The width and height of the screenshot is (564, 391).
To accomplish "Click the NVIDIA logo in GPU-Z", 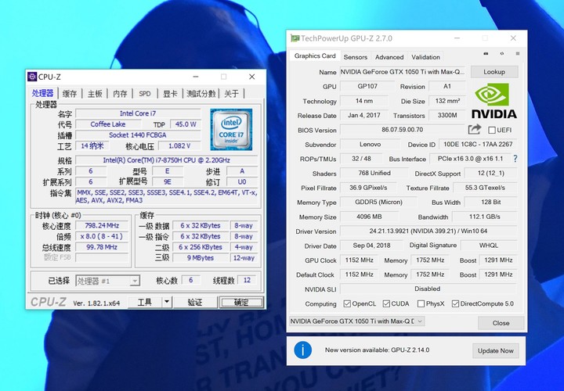I will tap(493, 101).
